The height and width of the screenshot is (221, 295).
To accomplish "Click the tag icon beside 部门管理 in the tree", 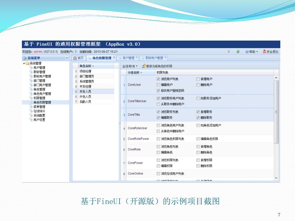I will [x=31, y=81].
